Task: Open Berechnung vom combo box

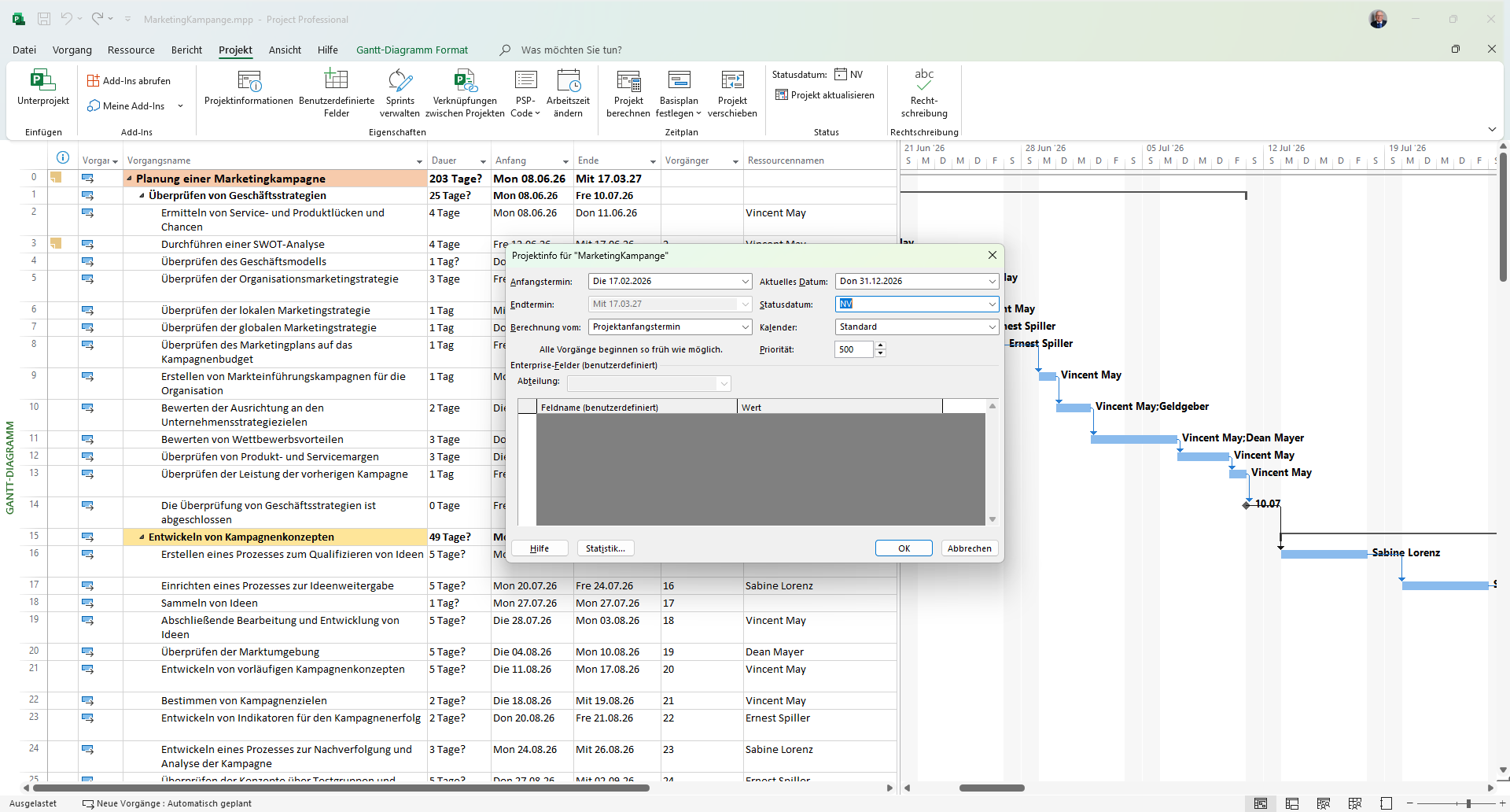Action: pos(670,327)
